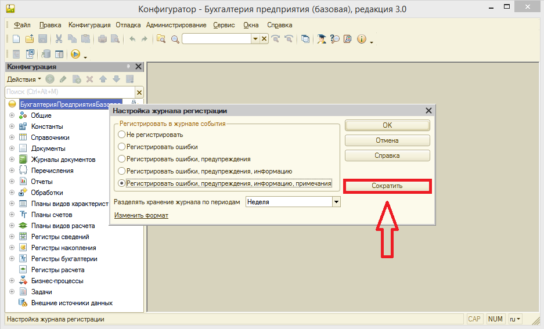The image size is (544, 329).
Task: Click the magnifier Find icon in toolbar
Action: 174,39
